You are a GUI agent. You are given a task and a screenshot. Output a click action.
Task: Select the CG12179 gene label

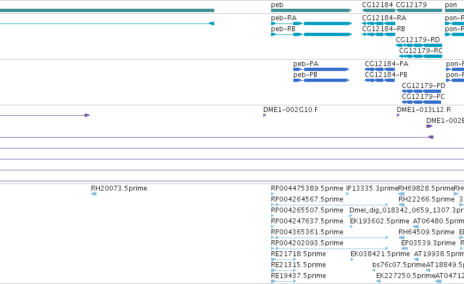411,5
